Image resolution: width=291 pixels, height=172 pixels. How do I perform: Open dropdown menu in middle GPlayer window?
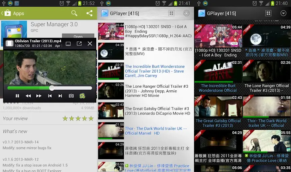click(186, 13)
